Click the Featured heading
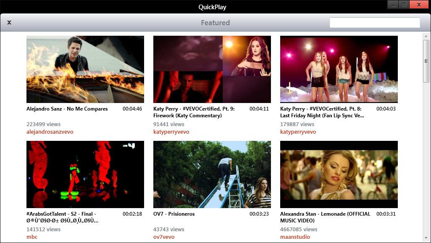Screen dimensions: 431x243 pyautogui.click(x=215, y=23)
